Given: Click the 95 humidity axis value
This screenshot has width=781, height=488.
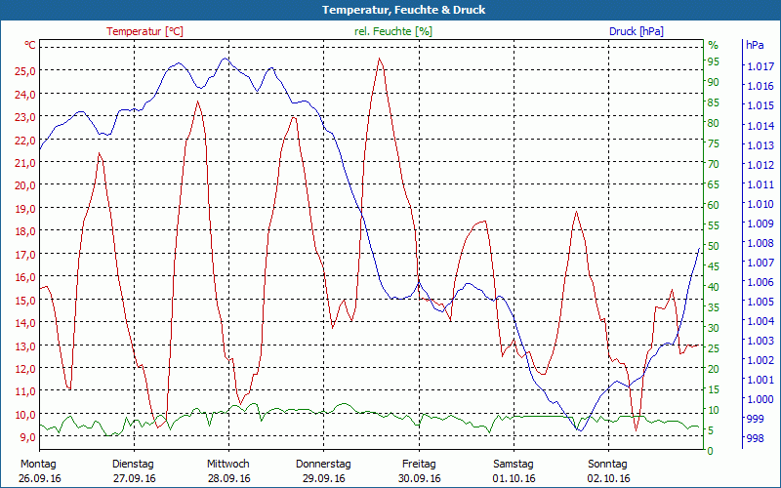Looking at the screenshot, I should pos(713,61).
